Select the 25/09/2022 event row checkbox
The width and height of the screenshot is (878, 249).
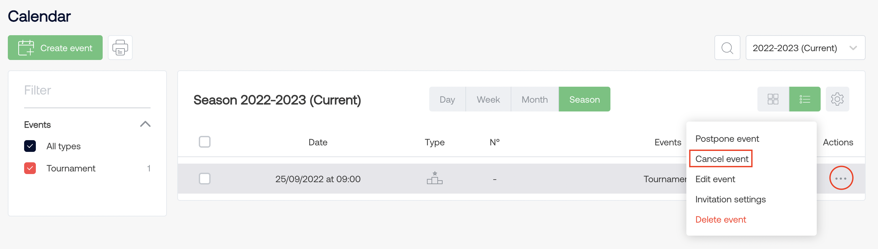(204, 179)
